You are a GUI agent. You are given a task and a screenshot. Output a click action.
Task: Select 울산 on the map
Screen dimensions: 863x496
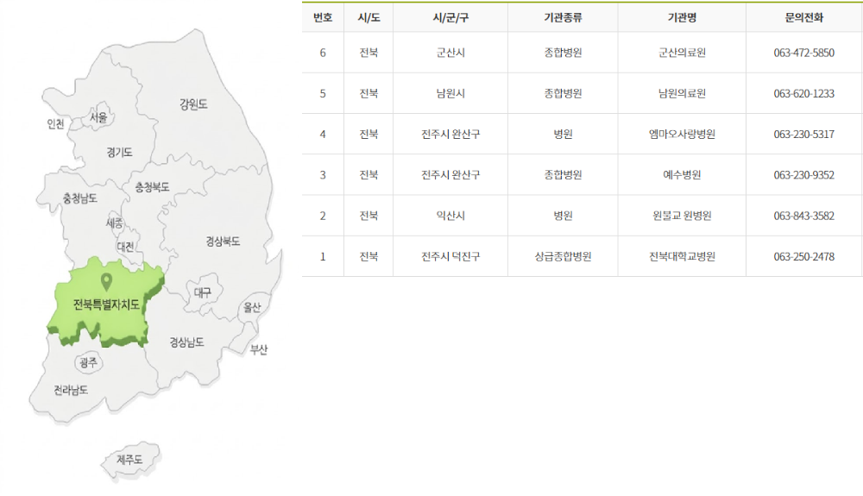[x=252, y=307]
